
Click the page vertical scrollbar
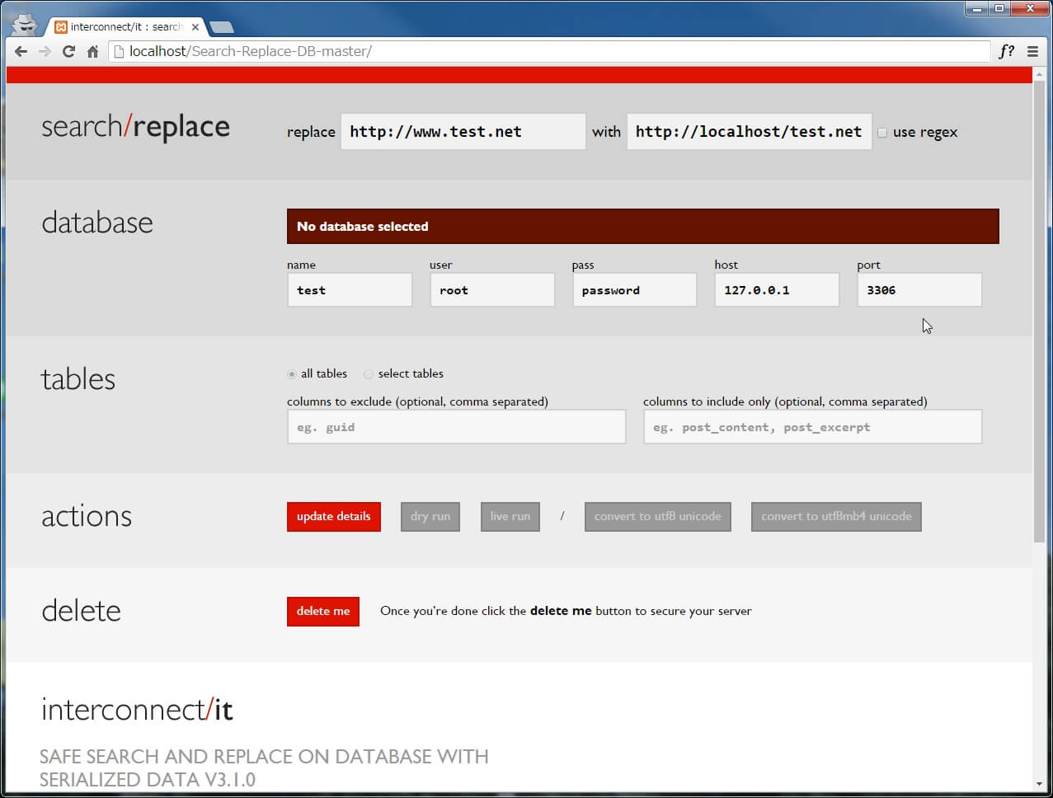1038,330
